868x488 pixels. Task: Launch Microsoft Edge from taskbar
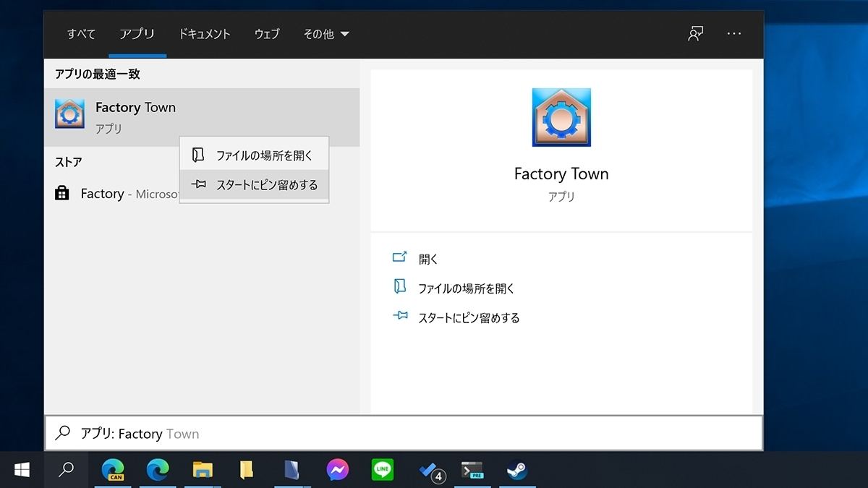pos(158,470)
